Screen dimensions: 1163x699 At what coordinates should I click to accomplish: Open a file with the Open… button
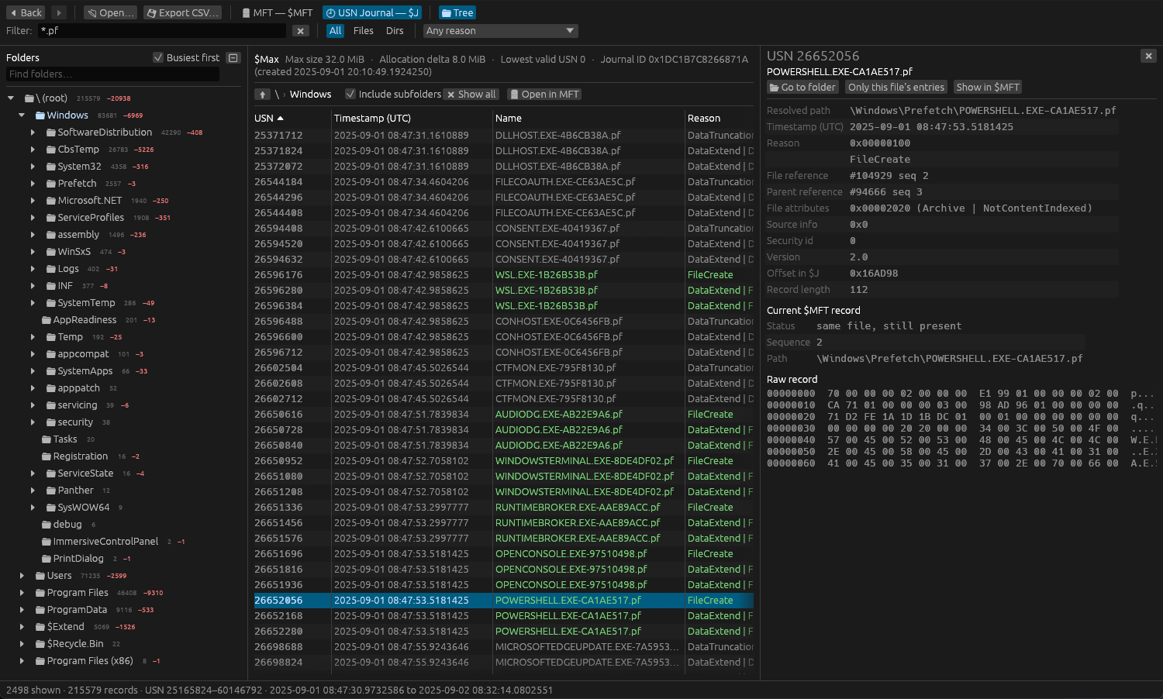110,12
